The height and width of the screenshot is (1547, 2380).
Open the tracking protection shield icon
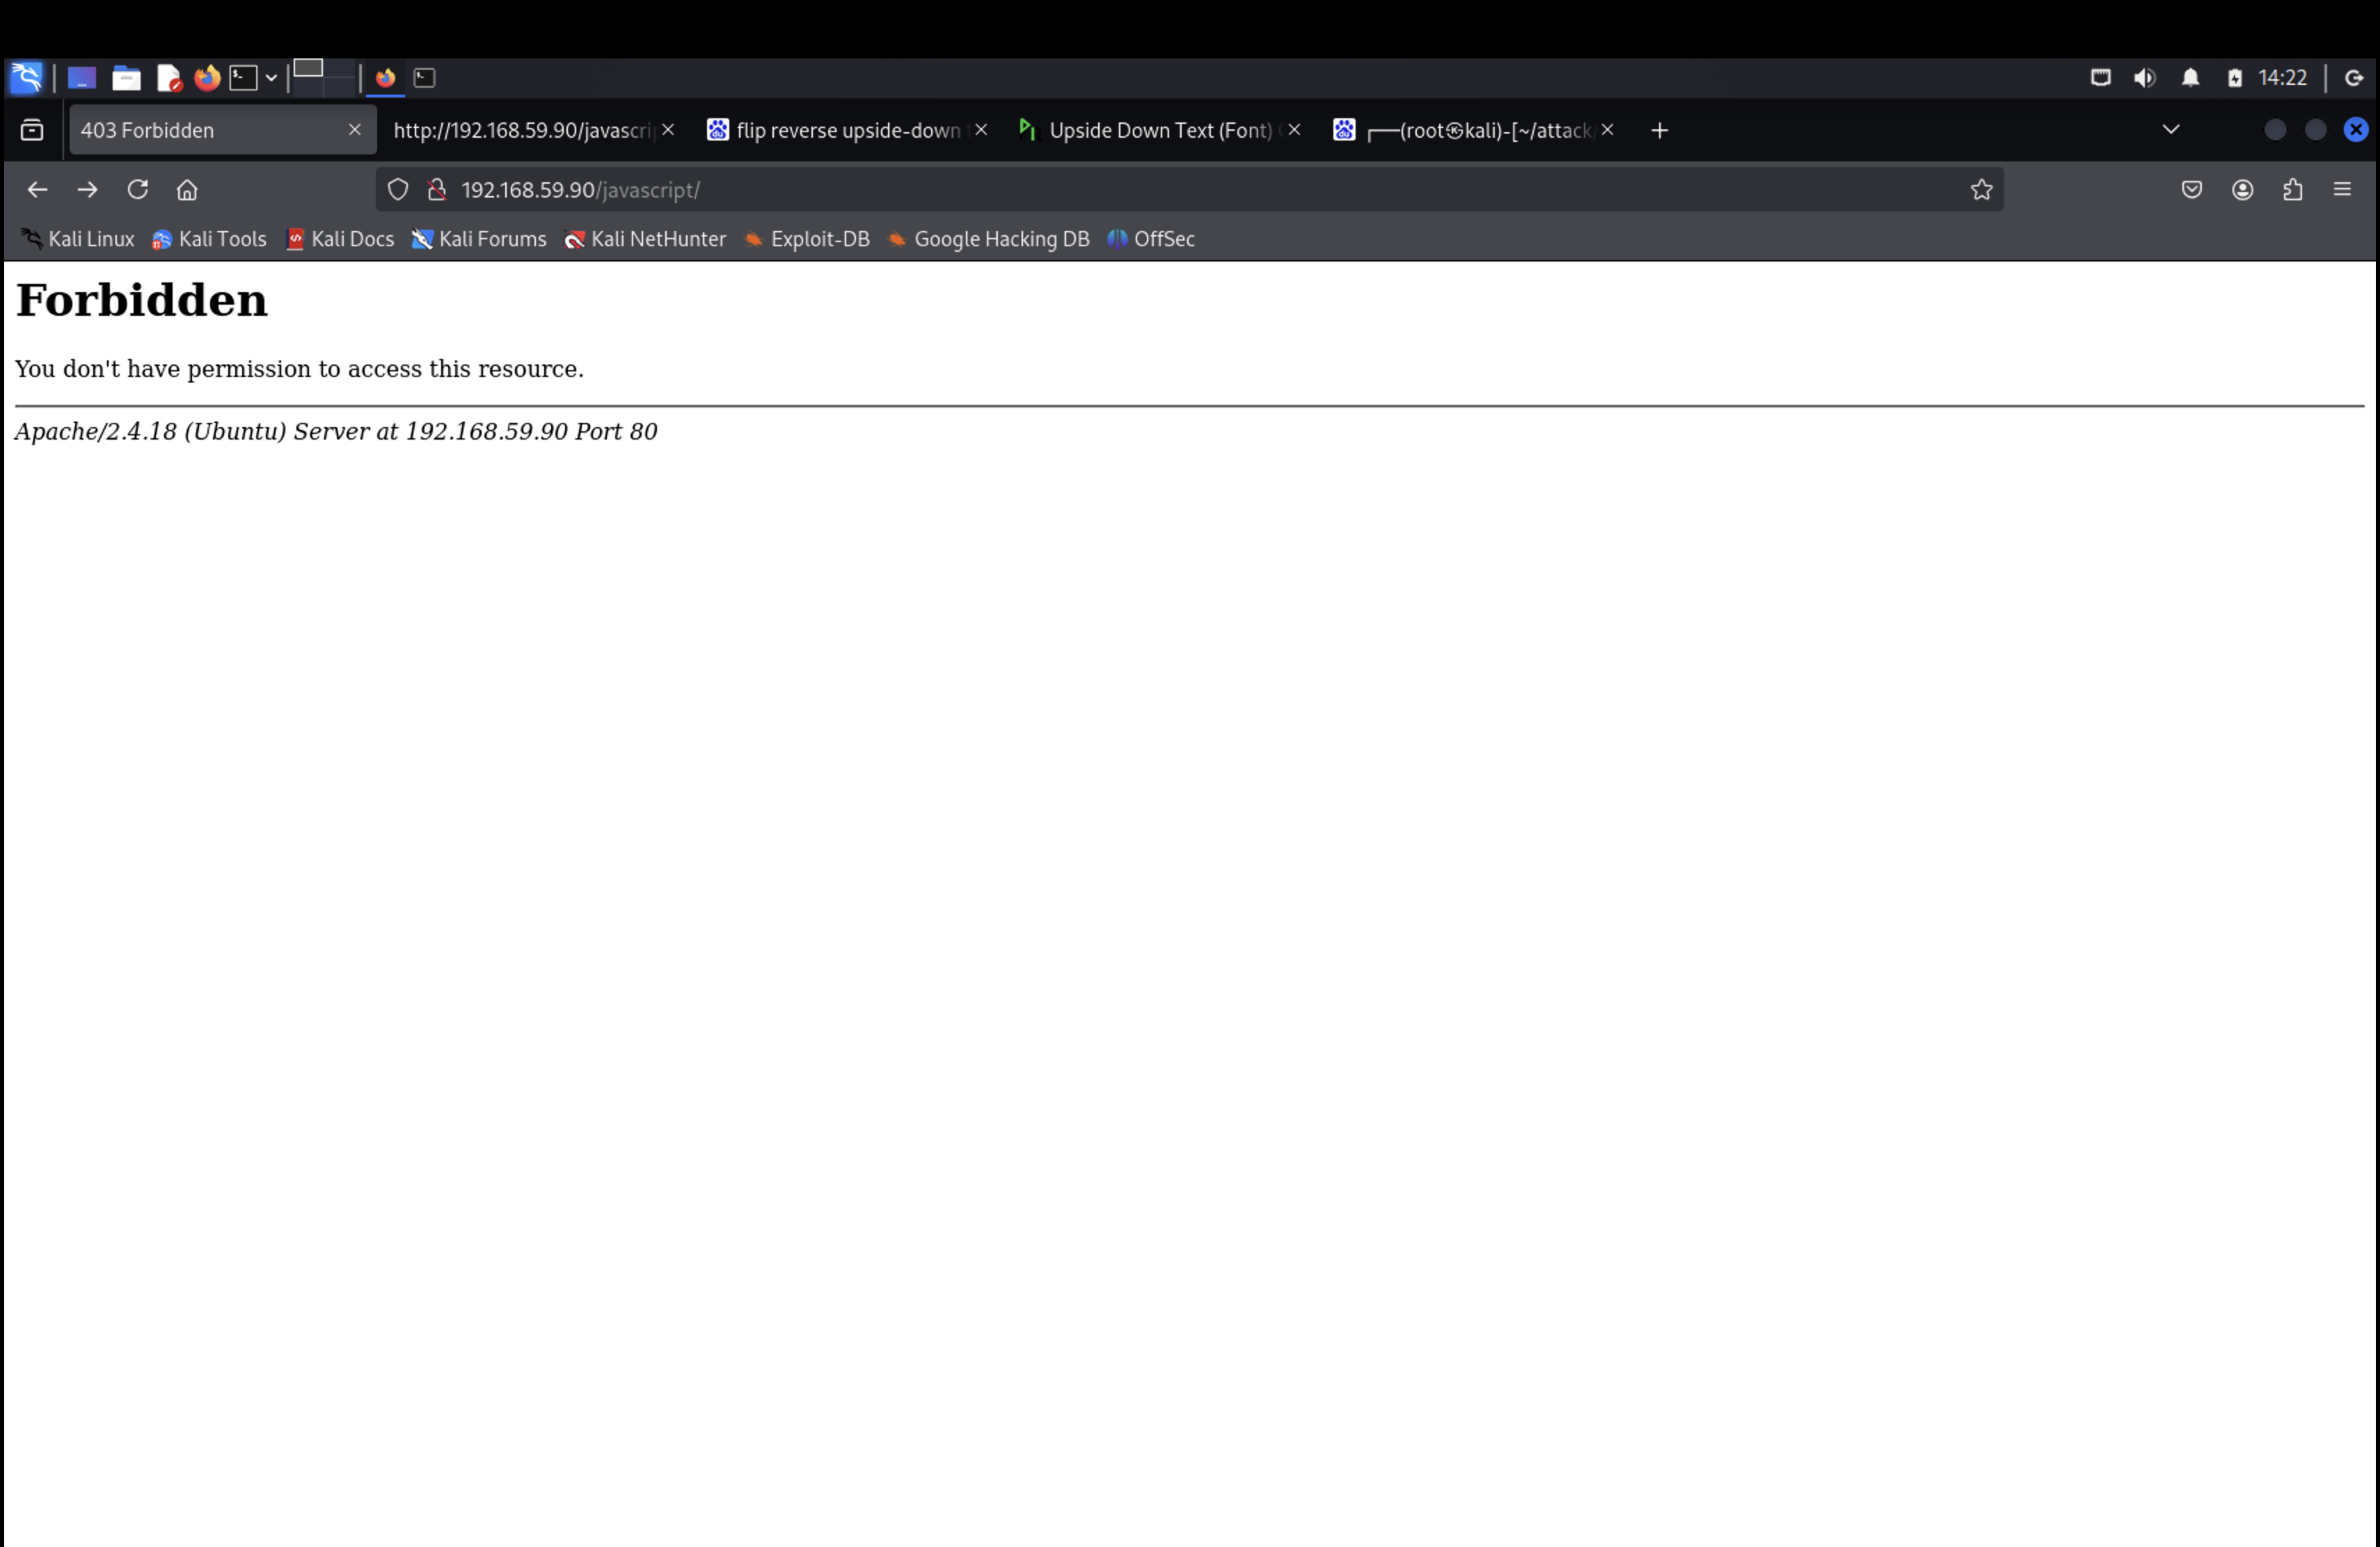(x=398, y=190)
